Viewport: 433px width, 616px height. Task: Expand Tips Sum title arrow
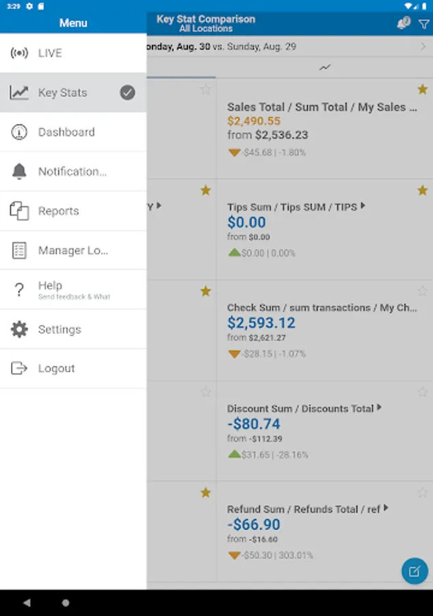tap(363, 205)
